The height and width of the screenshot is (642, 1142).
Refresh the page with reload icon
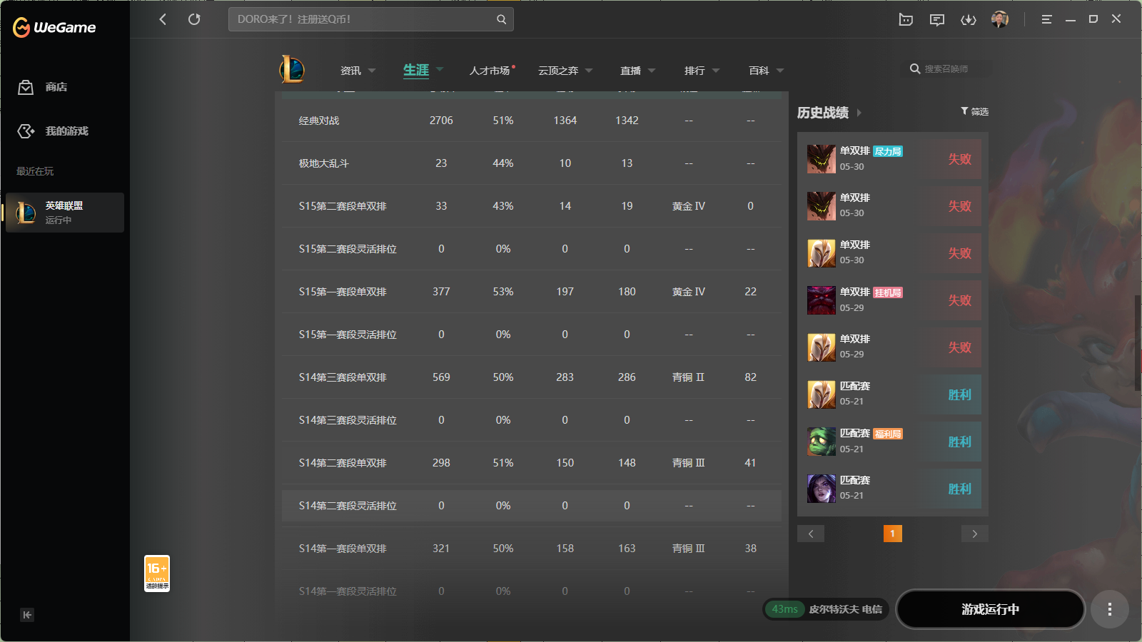coord(194,19)
